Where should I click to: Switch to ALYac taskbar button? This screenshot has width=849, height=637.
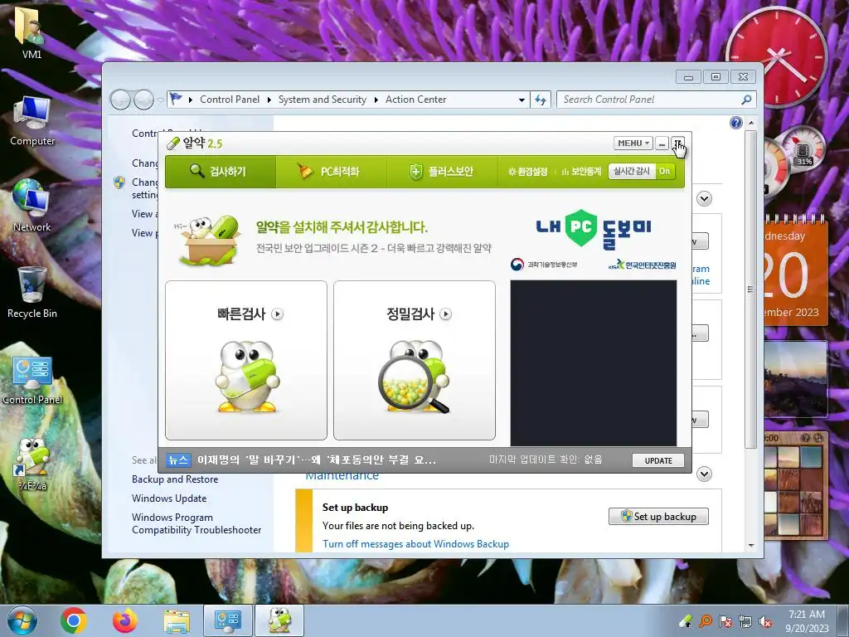[x=279, y=620]
